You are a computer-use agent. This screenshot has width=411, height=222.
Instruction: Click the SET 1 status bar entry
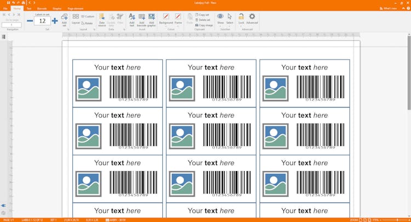click(53, 220)
